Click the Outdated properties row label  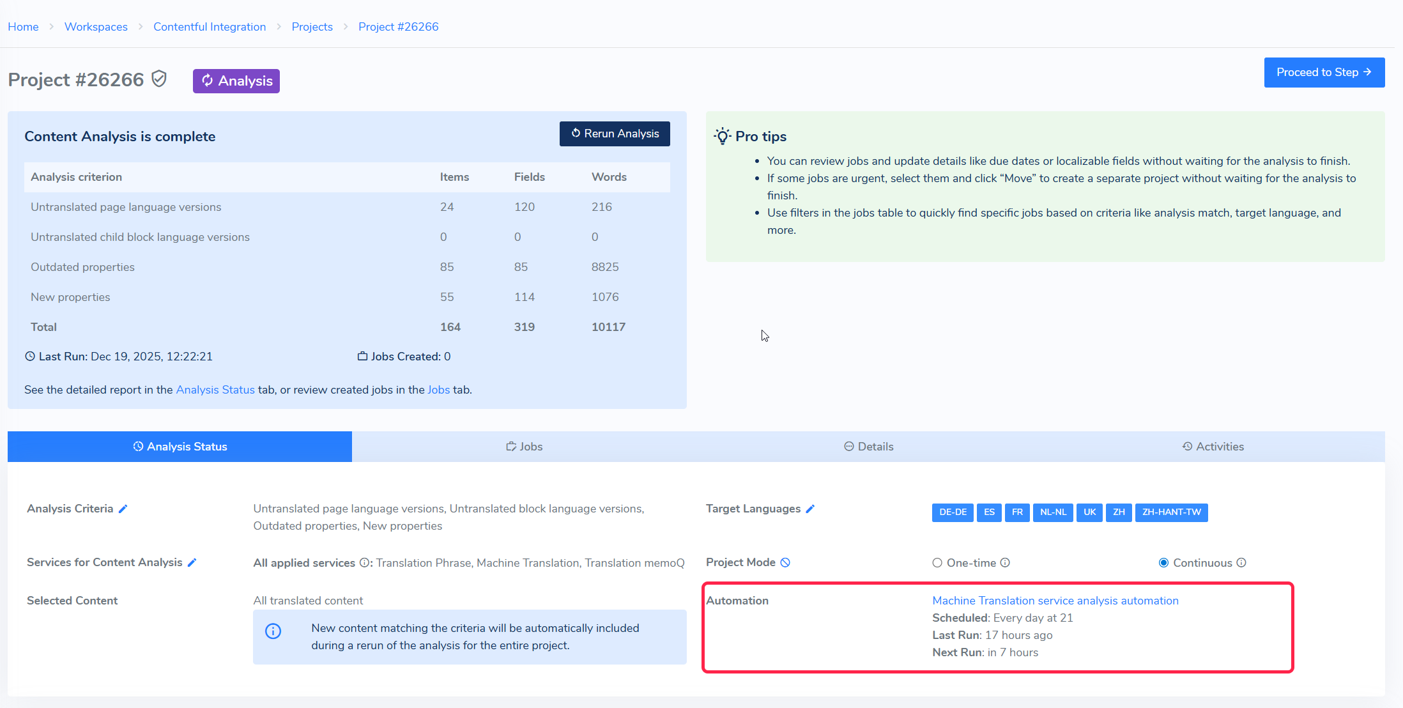point(82,267)
